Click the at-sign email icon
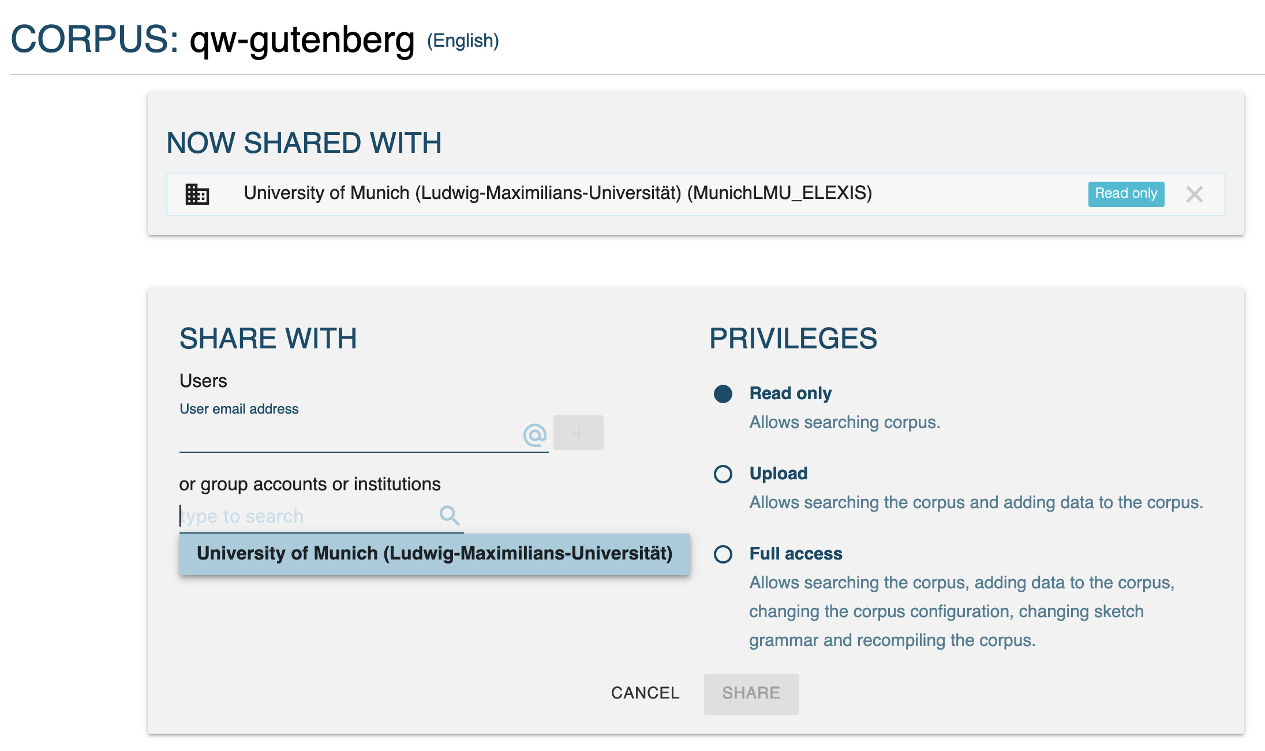Image resolution: width=1265 pixels, height=751 pixels. click(534, 434)
